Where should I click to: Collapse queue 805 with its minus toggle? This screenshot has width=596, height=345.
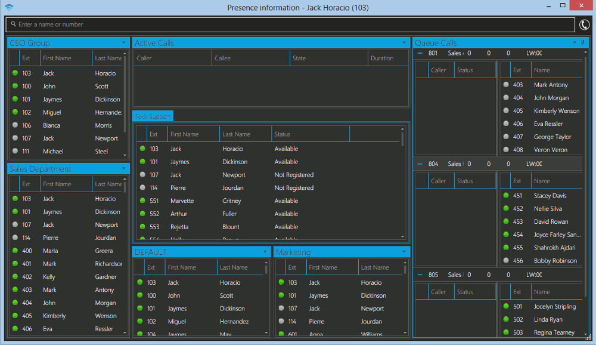[x=419, y=275]
